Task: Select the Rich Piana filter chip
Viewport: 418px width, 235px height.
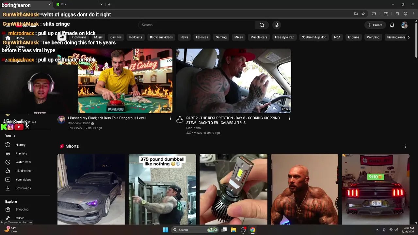Action: (79, 37)
